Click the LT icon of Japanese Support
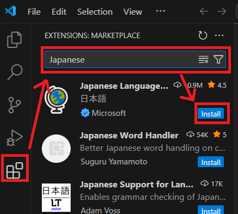 [x=56, y=198]
